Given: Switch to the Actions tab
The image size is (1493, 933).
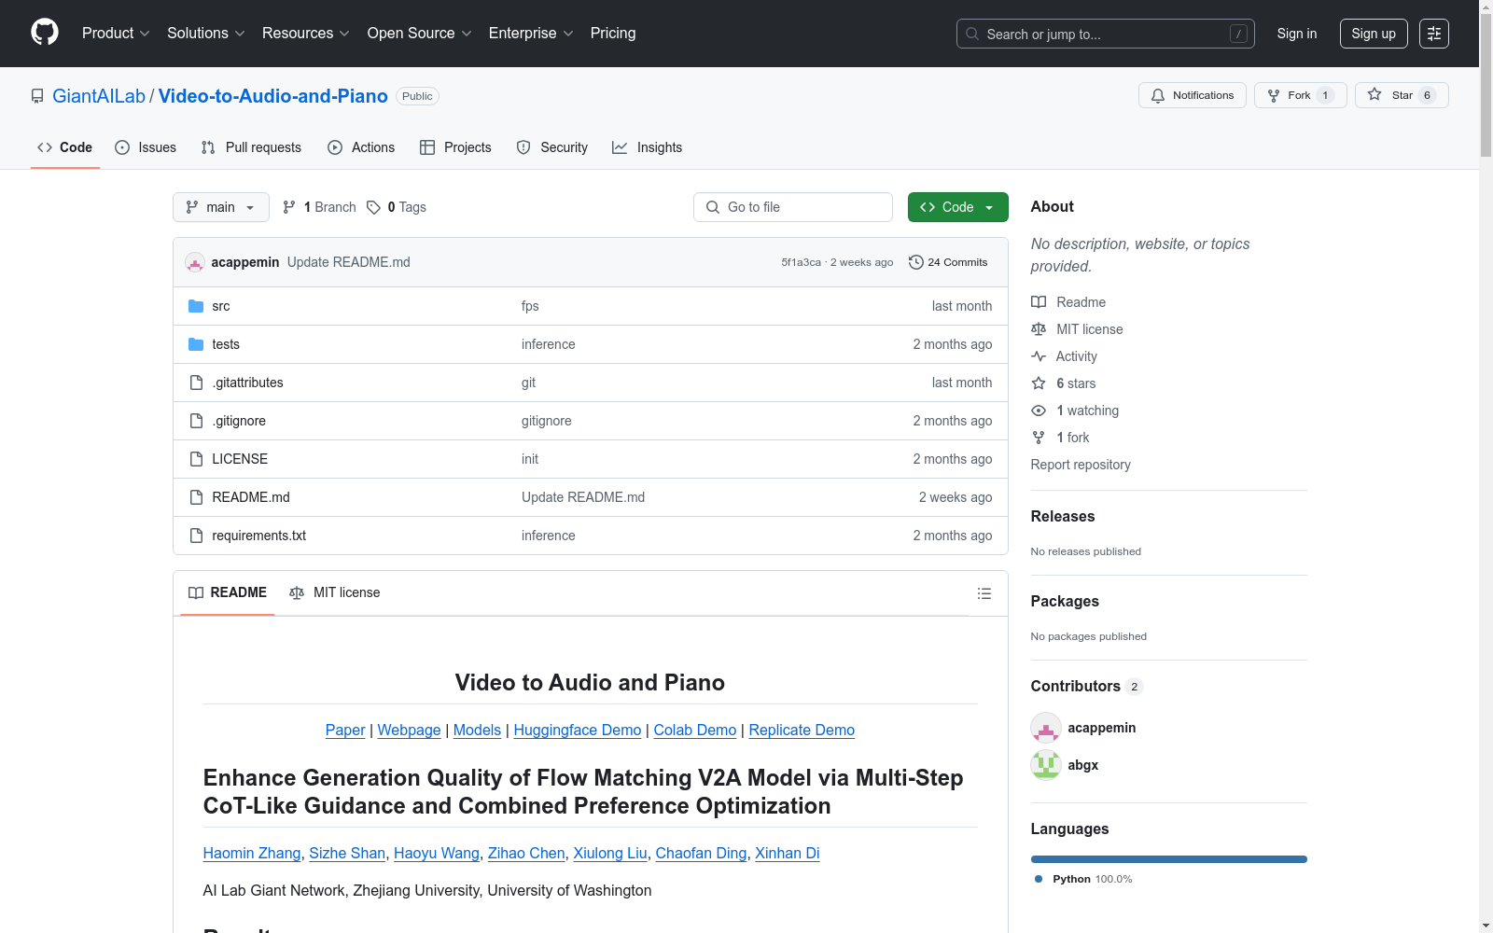Looking at the screenshot, I should (x=361, y=147).
